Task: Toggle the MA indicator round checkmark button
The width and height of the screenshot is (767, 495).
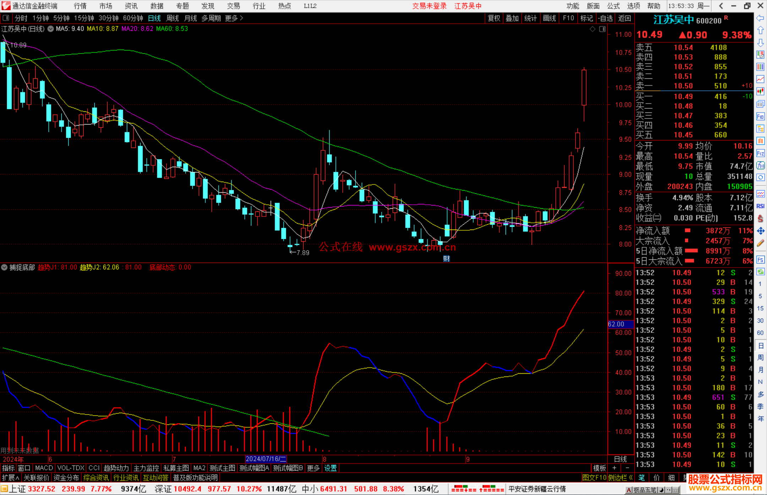Action: pos(50,29)
